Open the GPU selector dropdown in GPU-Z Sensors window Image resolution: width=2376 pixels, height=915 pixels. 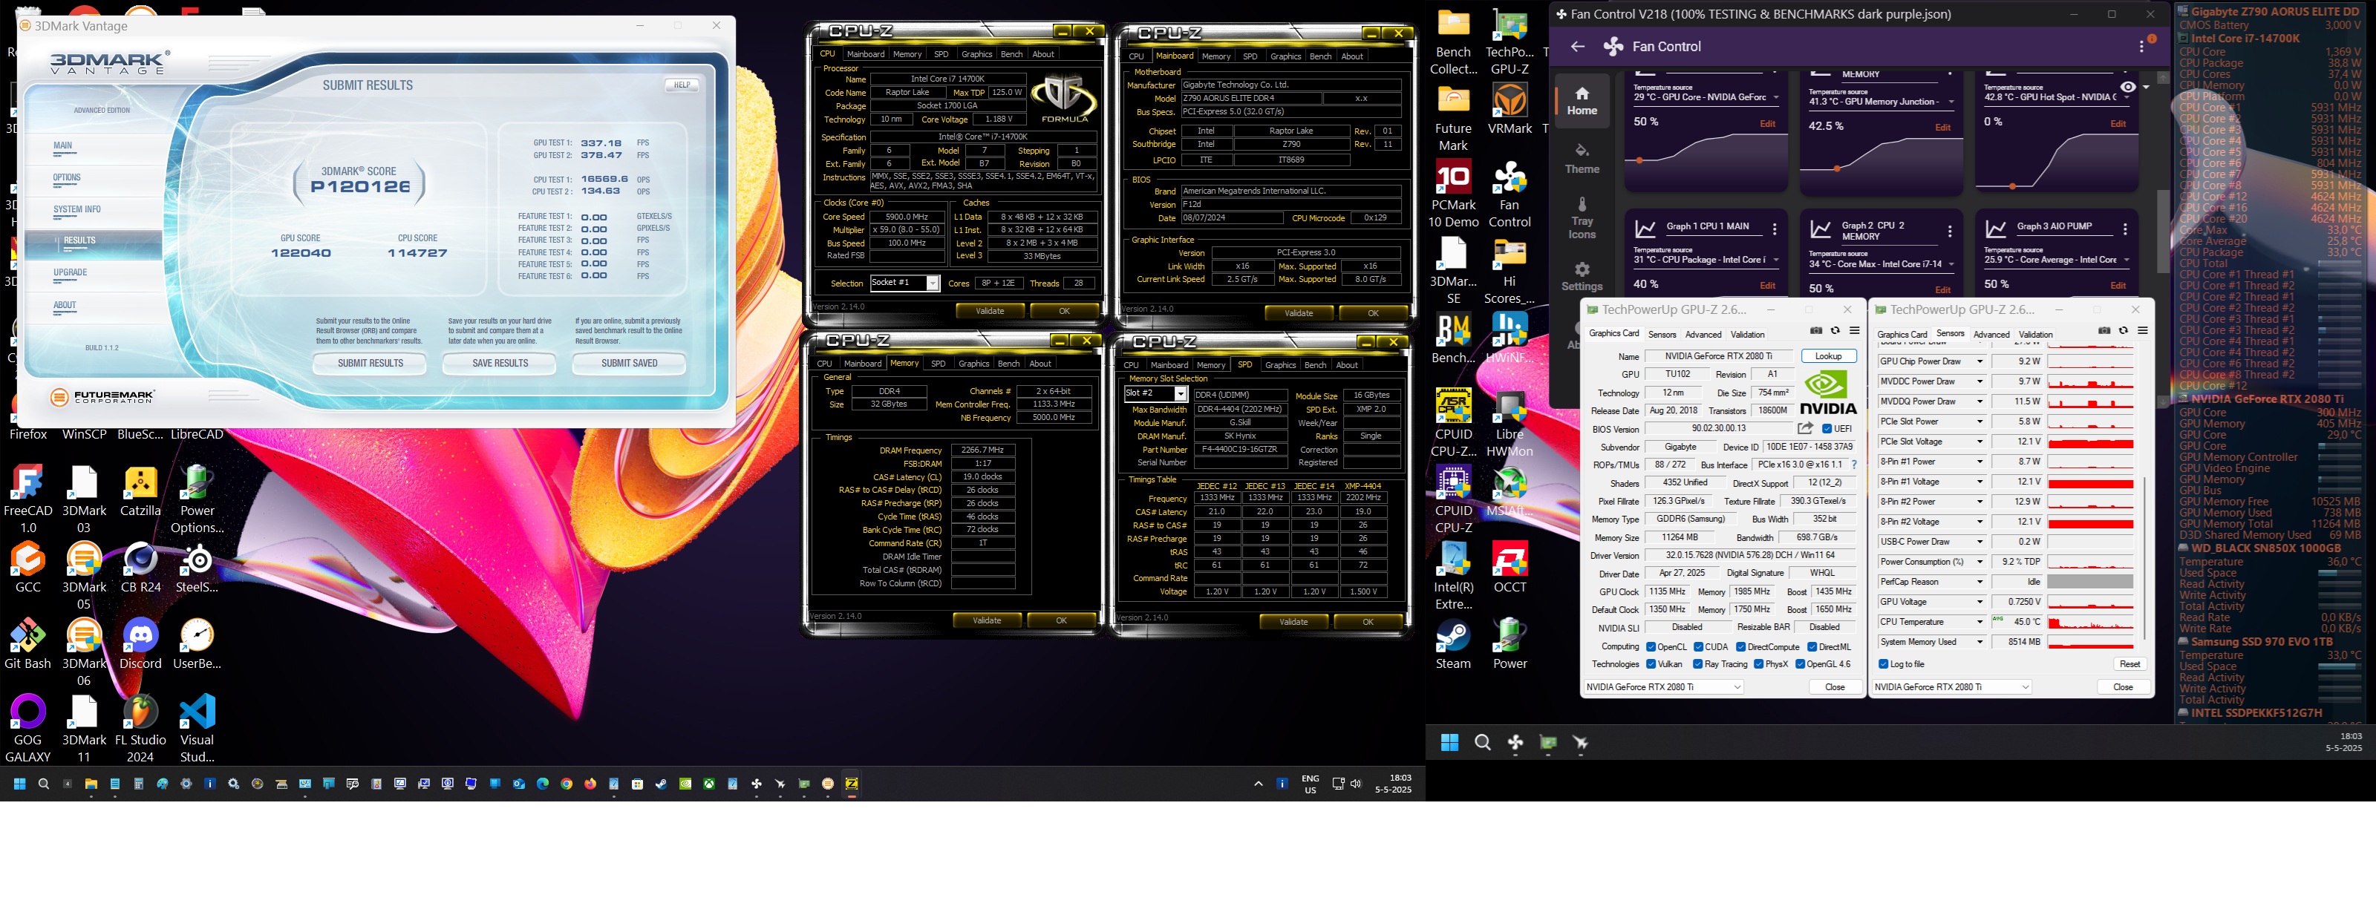pyautogui.click(x=1952, y=687)
